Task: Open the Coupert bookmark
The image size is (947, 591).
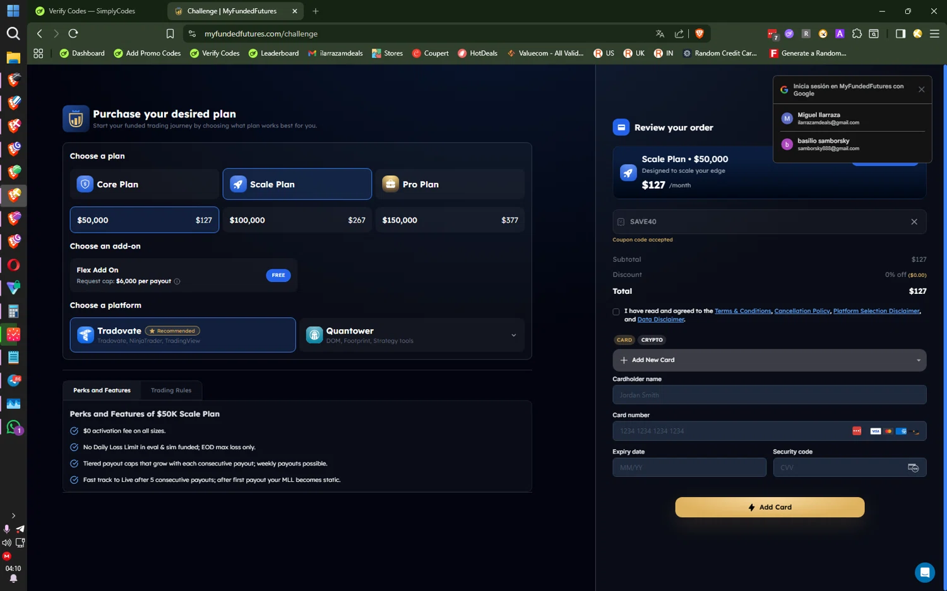Action: pos(430,53)
